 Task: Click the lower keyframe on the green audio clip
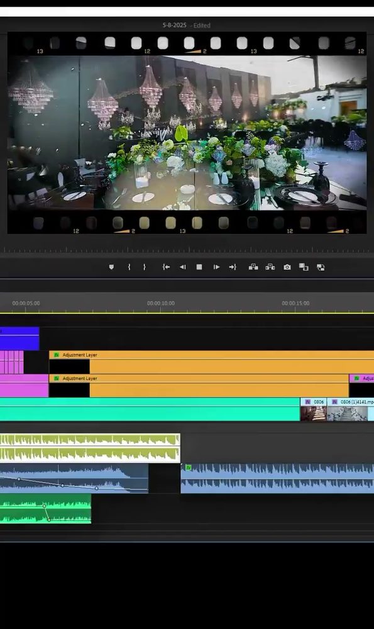point(49,520)
